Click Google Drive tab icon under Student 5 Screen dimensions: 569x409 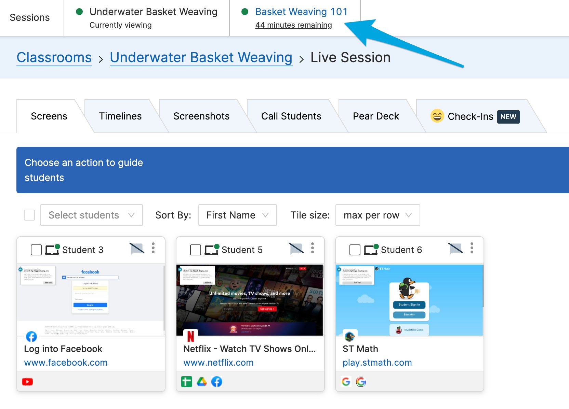(x=202, y=382)
